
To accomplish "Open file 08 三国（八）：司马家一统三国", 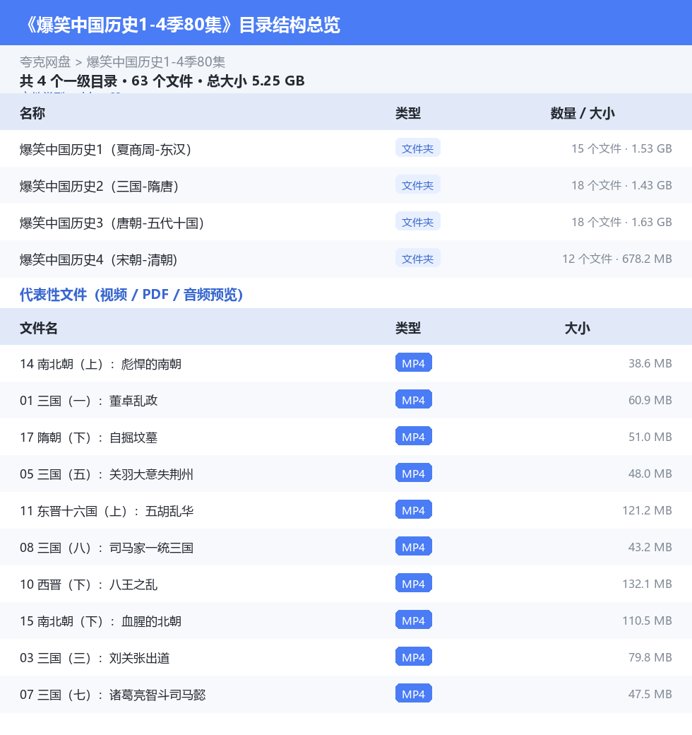I will point(107,548).
